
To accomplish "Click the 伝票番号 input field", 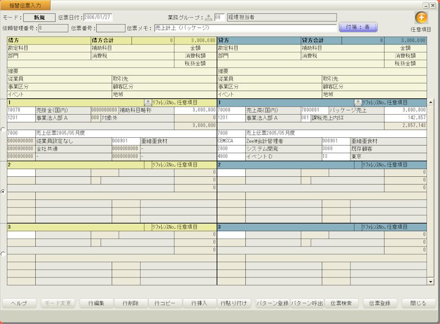I will click(x=111, y=28).
